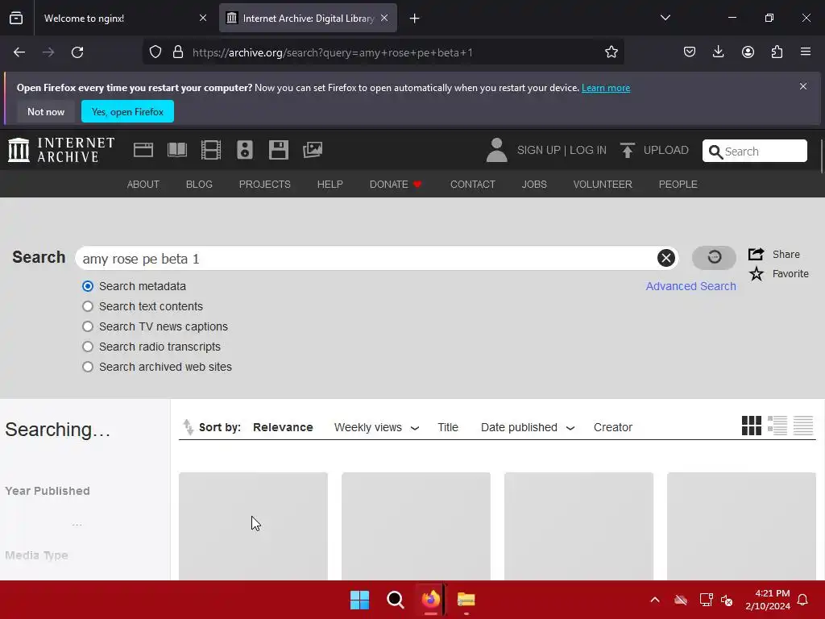Toggle the sort direction arrows
Image resolution: width=825 pixels, height=619 pixels.
(188, 427)
